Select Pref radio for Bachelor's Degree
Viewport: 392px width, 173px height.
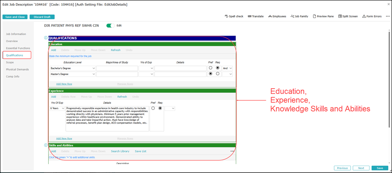(x=211, y=68)
